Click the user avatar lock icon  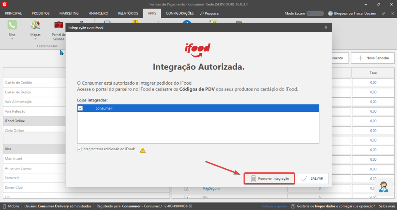tap(330, 14)
